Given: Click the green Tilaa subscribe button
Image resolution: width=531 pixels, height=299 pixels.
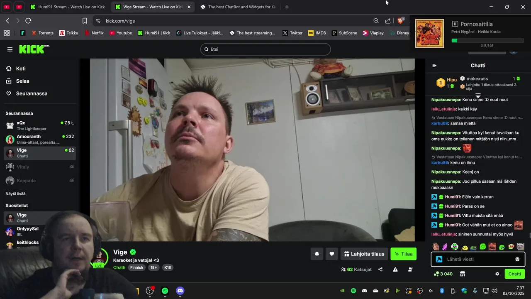Looking at the screenshot, I should [x=403, y=254].
